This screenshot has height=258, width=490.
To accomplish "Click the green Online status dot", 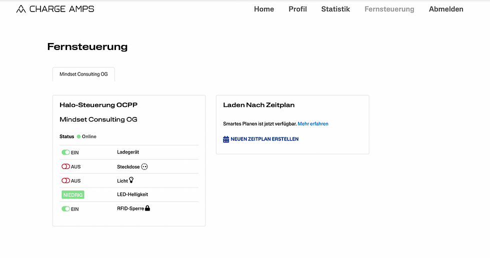I will point(79,136).
